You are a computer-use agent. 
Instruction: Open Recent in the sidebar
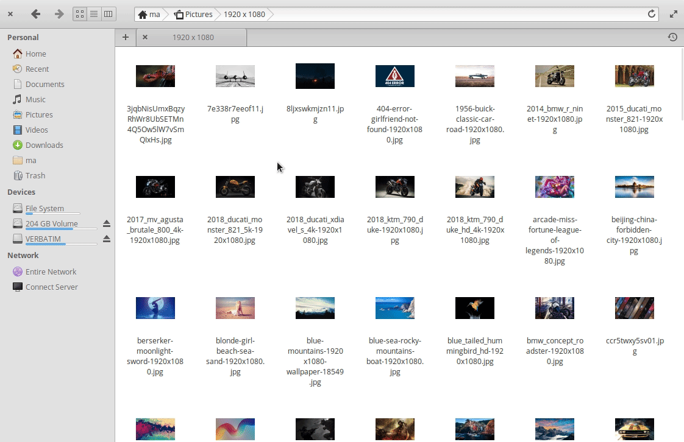click(31, 69)
